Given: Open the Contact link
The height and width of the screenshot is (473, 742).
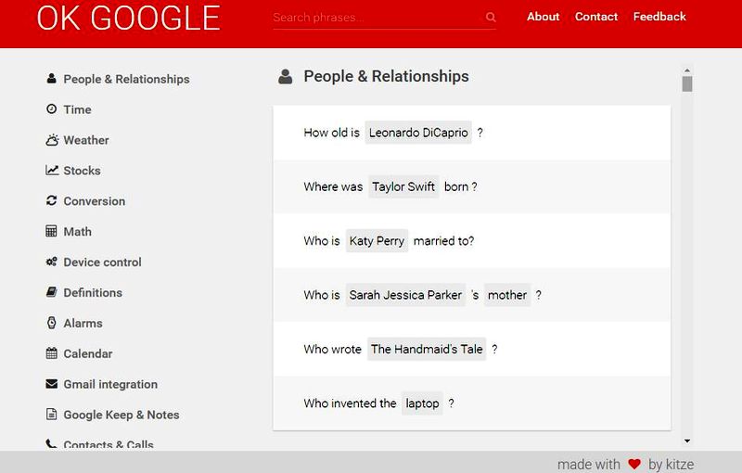Looking at the screenshot, I should (x=596, y=17).
